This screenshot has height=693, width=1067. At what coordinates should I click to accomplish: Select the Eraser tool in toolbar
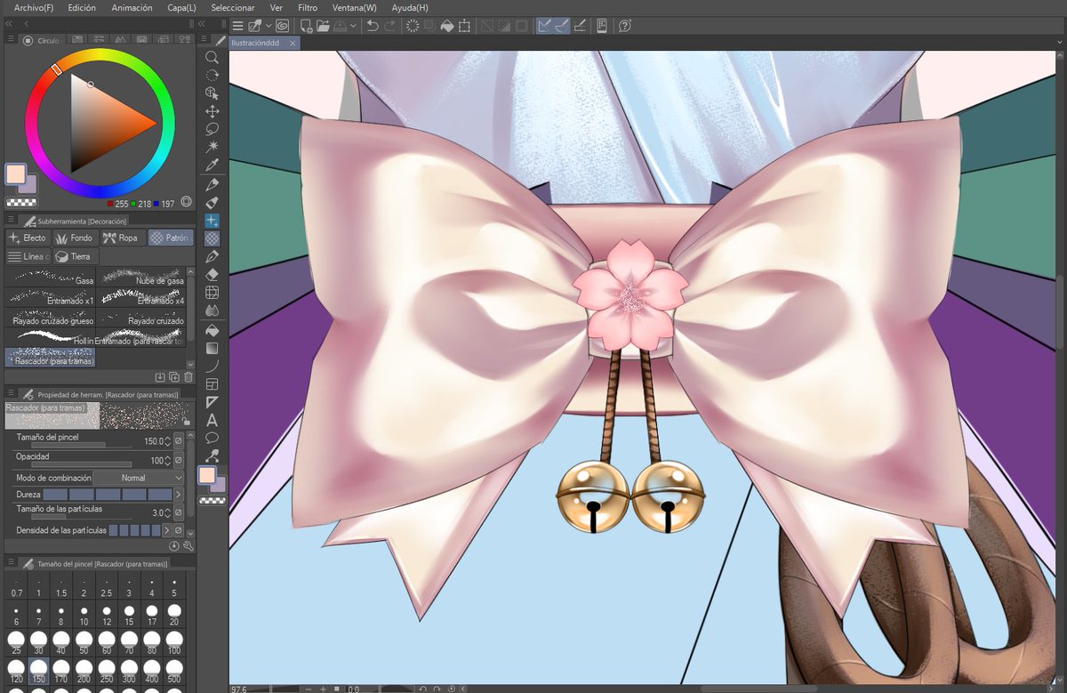pos(212,275)
